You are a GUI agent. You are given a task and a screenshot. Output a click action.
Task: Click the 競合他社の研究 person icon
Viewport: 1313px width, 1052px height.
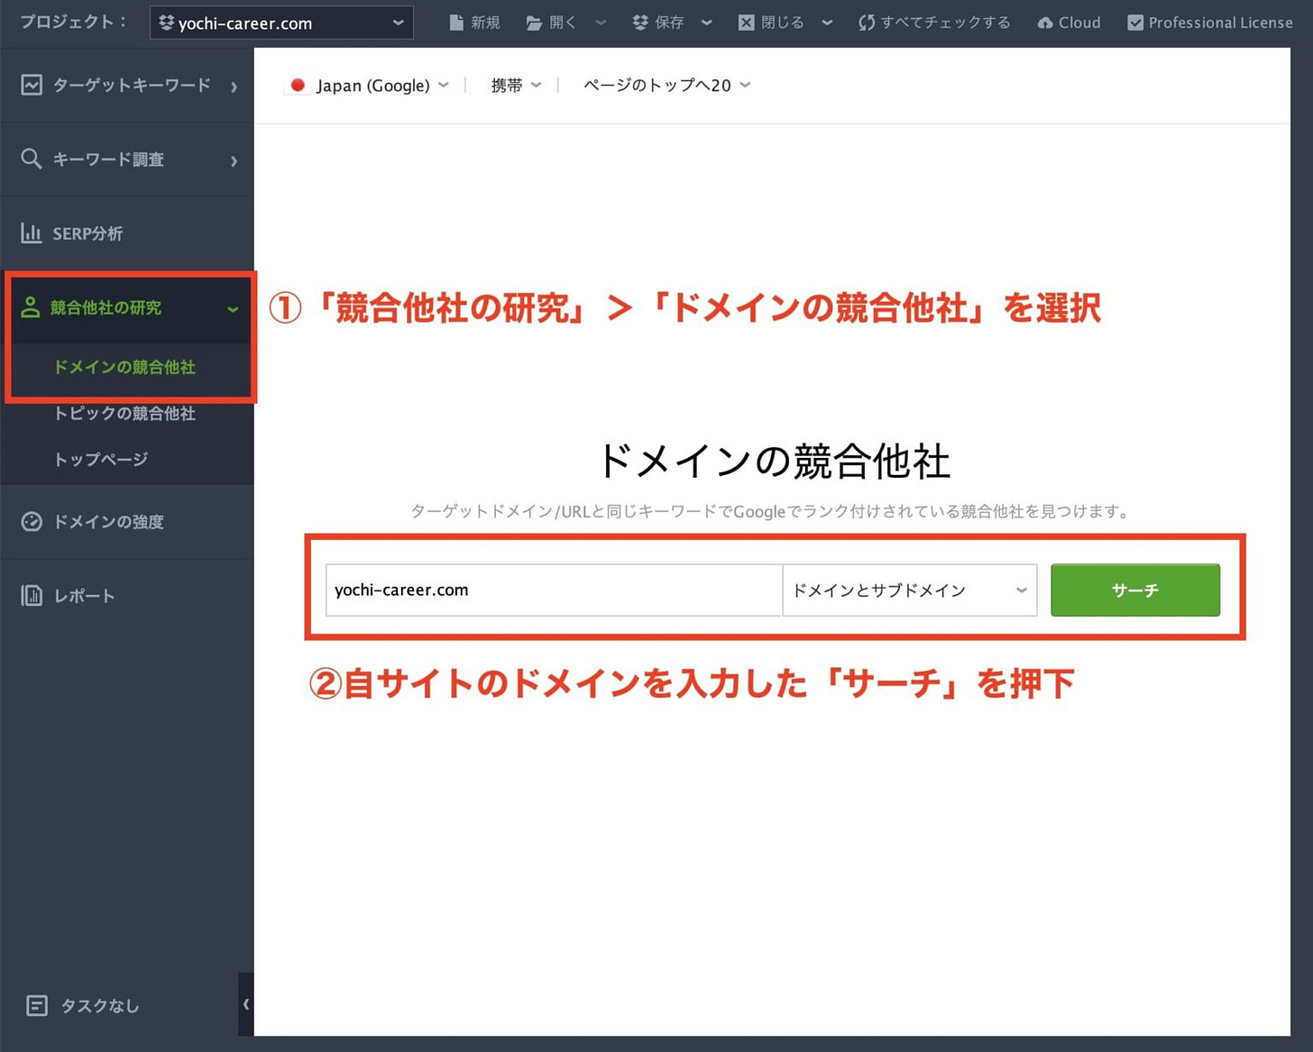tap(31, 307)
